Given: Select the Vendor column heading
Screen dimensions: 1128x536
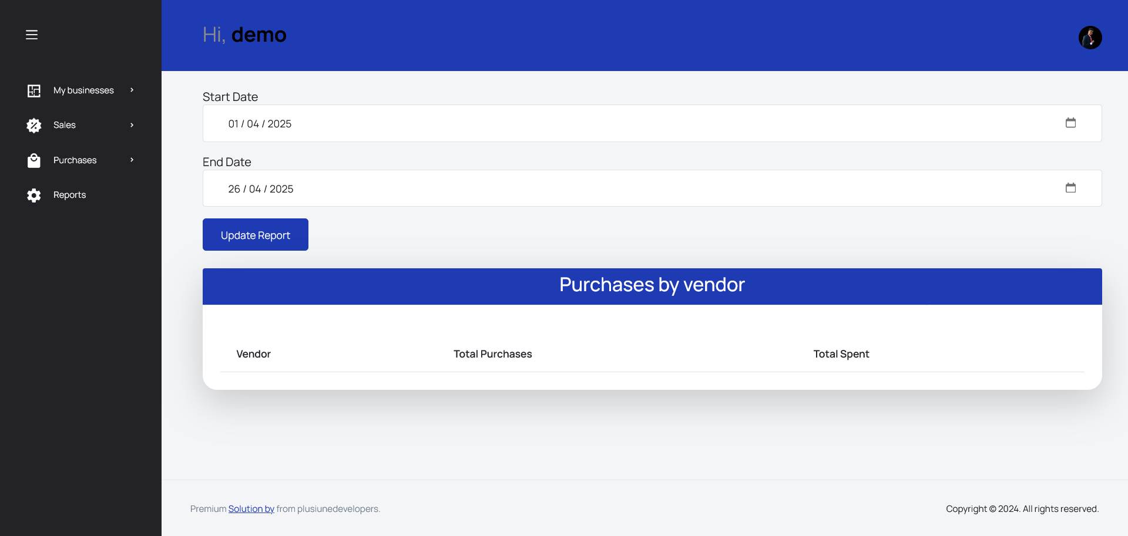Looking at the screenshot, I should coord(253,354).
